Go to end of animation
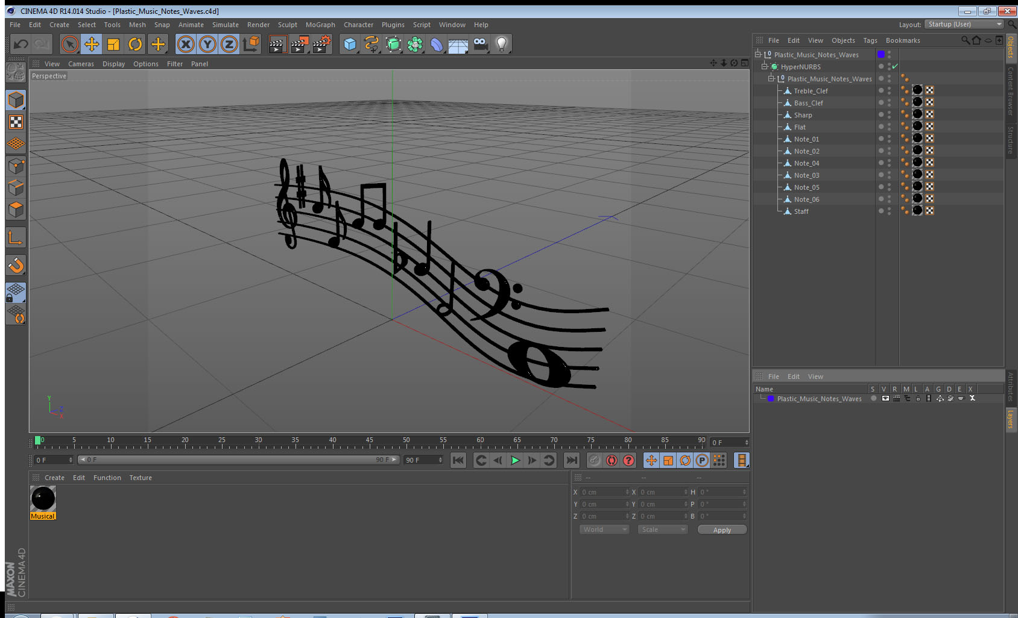Screen dimensions: 1018x618 pos(571,460)
